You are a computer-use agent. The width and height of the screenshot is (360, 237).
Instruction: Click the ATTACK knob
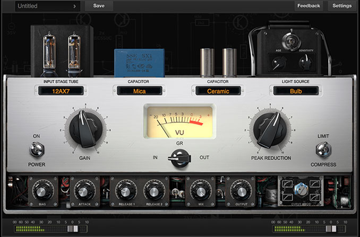pyautogui.click(x=83, y=191)
